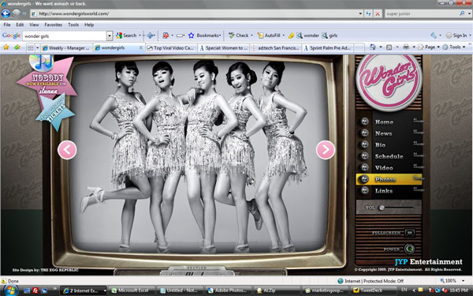The image size is (473, 296).
Task: Open the Tools menu in menu bar
Action: (73, 24)
